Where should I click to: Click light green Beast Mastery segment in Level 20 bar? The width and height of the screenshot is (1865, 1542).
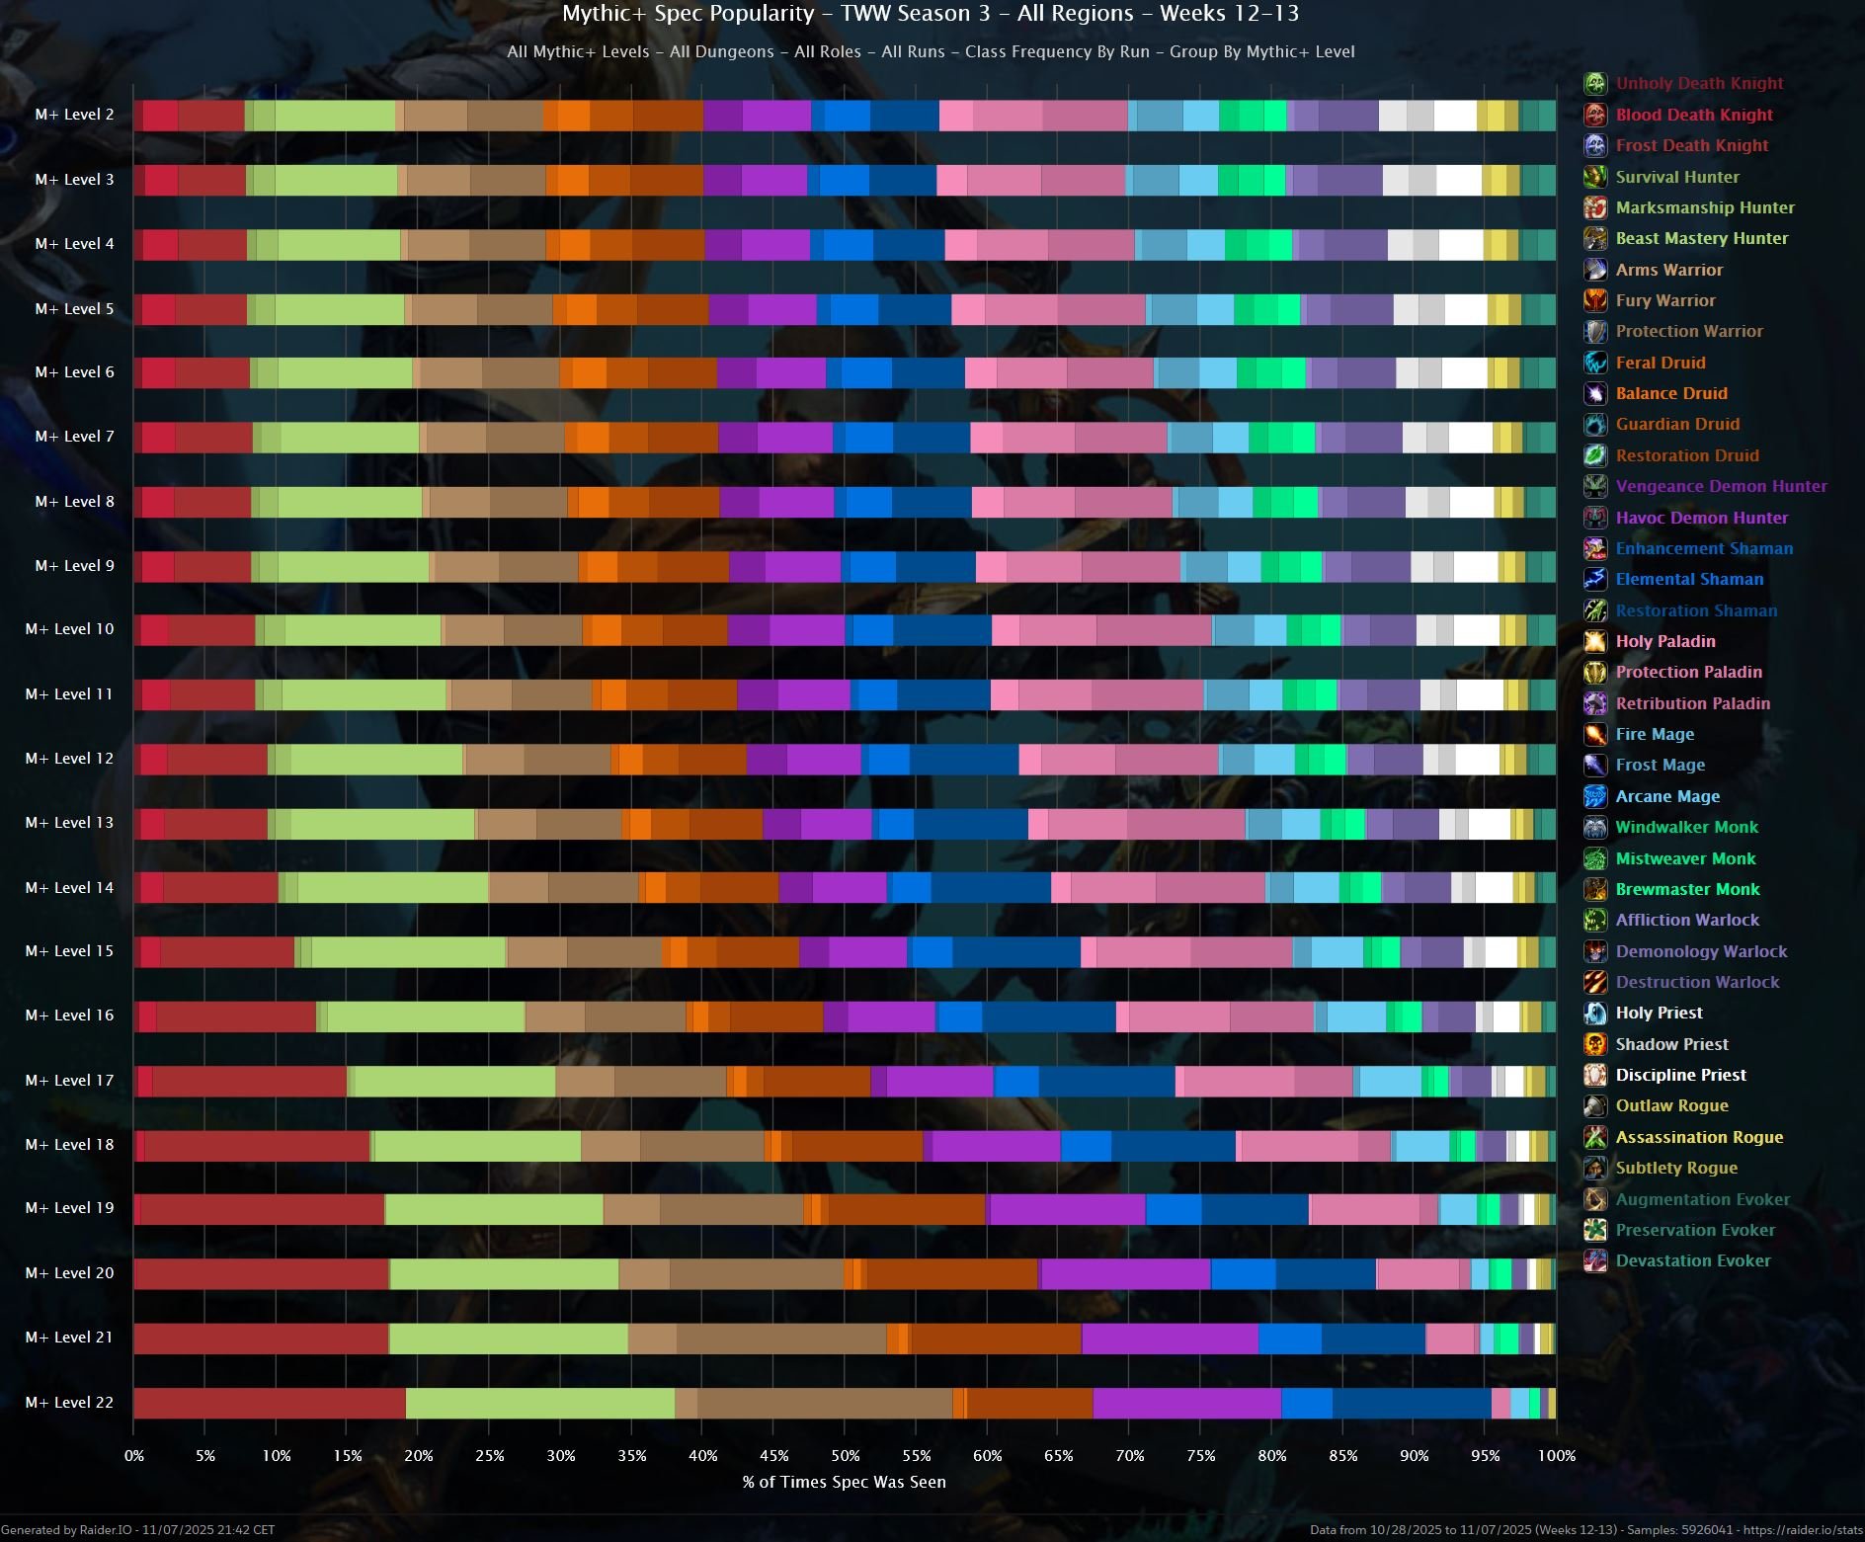pyautogui.click(x=504, y=1273)
